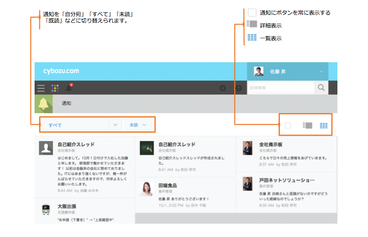
Task: Switch to detailed view icon
Action: (308, 125)
